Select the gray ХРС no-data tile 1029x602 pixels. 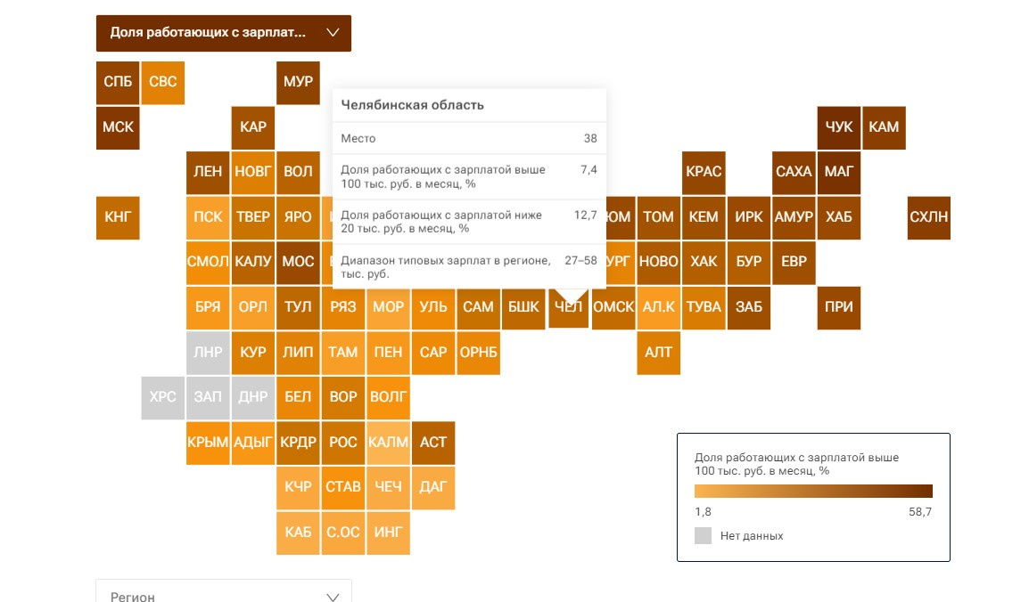pos(163,397)
